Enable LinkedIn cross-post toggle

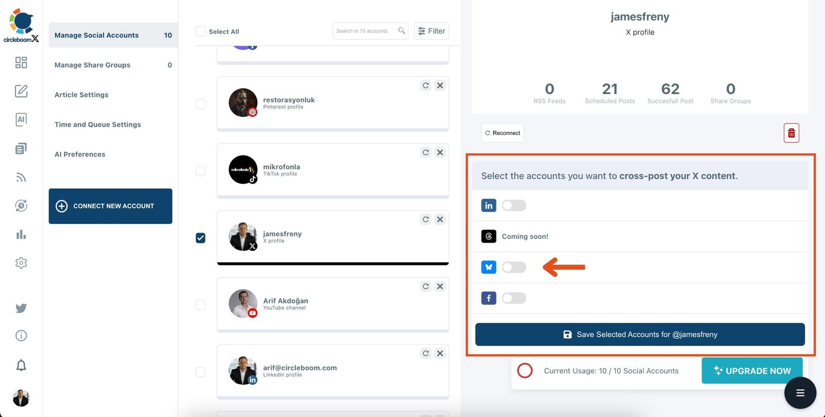514,206
